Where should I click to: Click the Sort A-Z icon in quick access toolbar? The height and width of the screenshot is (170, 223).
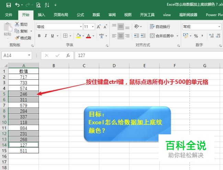pos(47,5)
